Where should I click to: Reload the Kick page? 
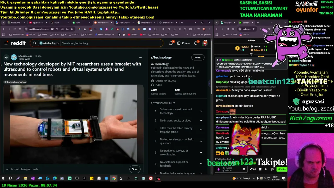[228, 29]
